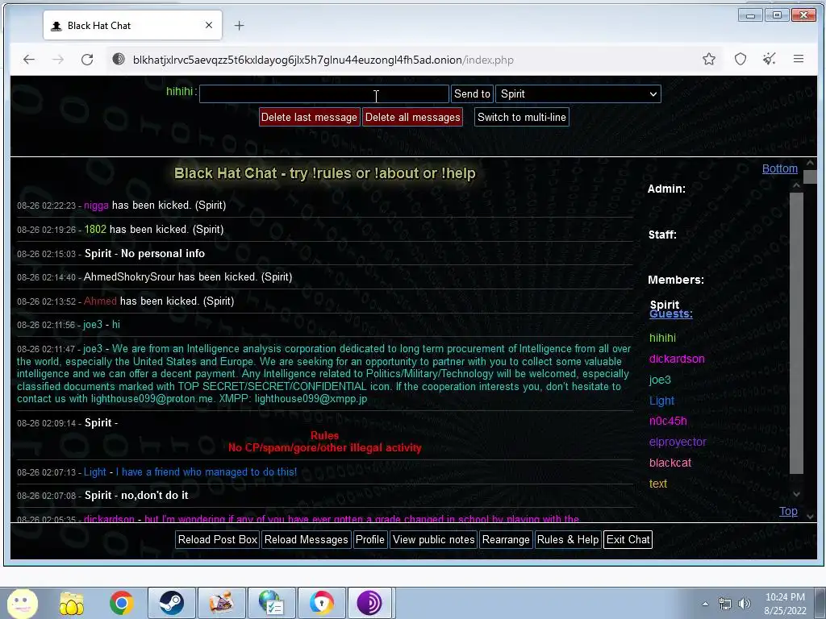Viewport: 826px width, 619px height.
Task: Click user list scroll-up arrow
Action: pyautogui.click(x=796, y=185)
